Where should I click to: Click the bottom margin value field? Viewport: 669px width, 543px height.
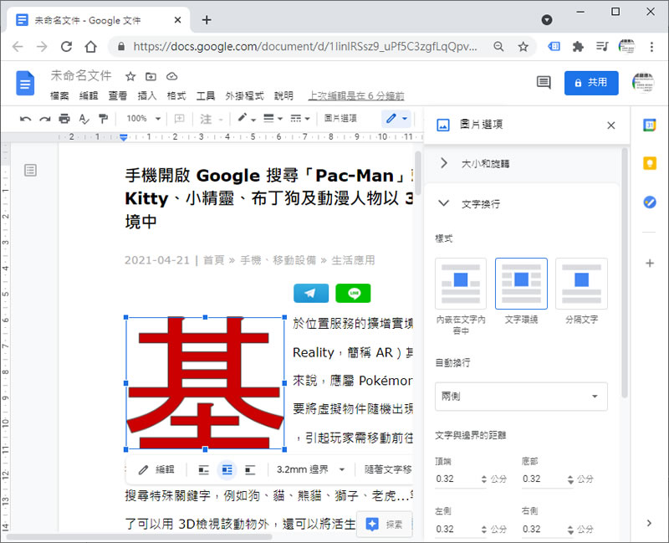click(x=544, y=479)
